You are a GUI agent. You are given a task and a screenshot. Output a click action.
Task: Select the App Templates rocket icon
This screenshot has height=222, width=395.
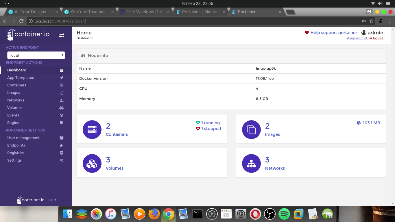point(61,77)
